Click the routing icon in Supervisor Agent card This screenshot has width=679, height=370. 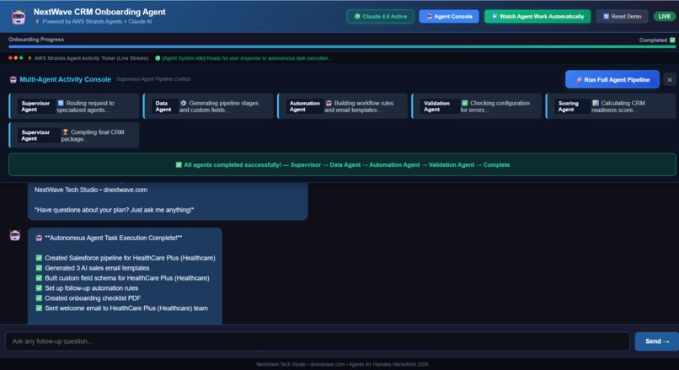click(x=61, y=103)
